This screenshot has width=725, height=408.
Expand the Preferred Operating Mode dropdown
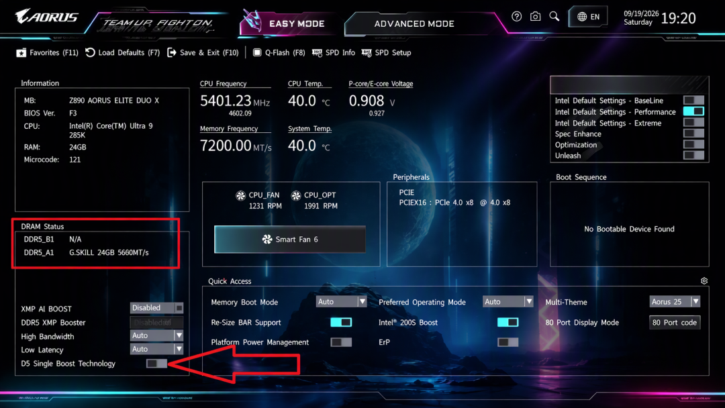click(x=507, y=302)
